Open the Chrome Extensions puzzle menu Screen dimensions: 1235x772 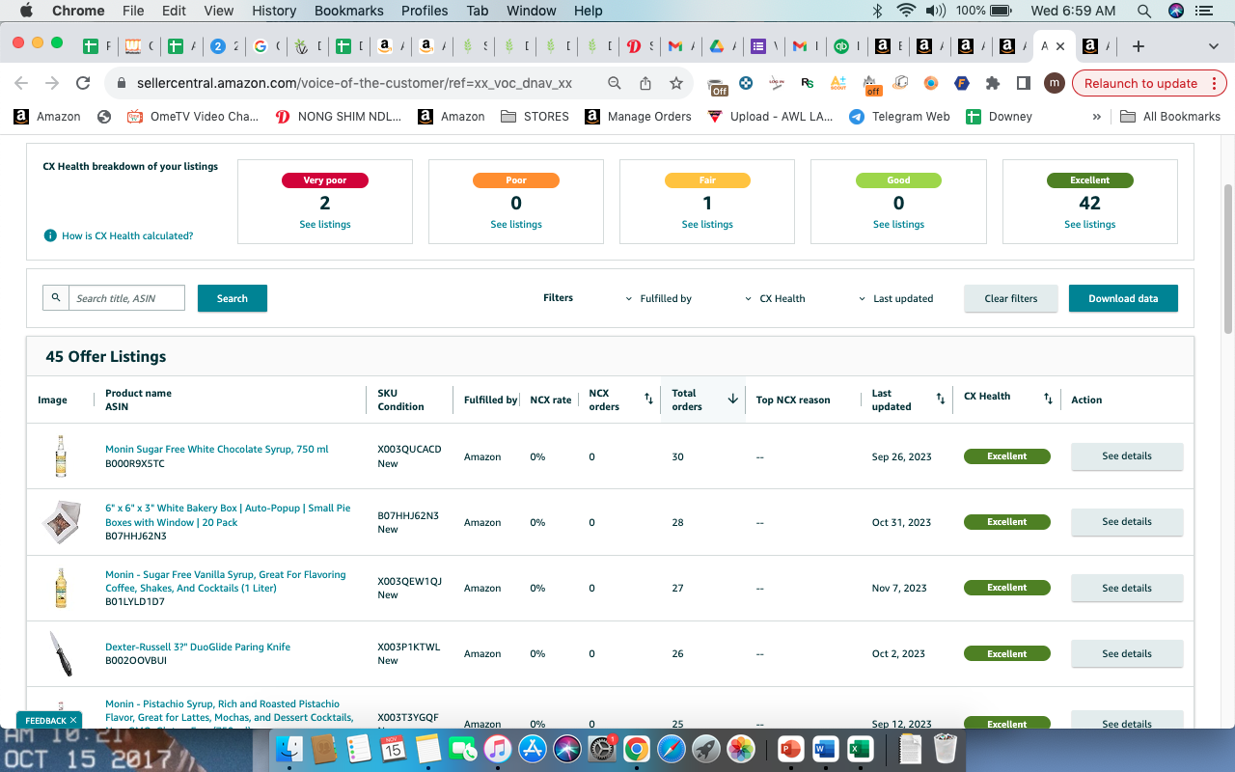pyautogui.click(x=993, y=83)
